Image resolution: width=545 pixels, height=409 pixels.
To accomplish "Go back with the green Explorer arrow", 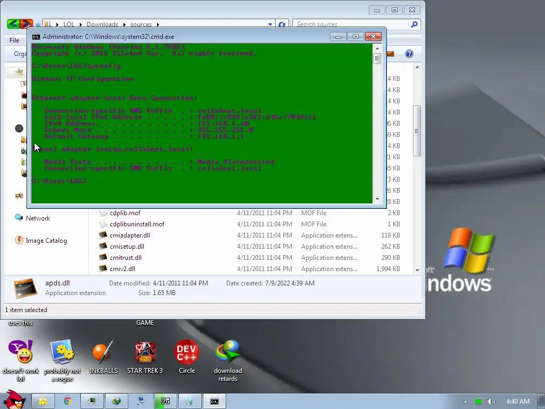I will [13, 23].
